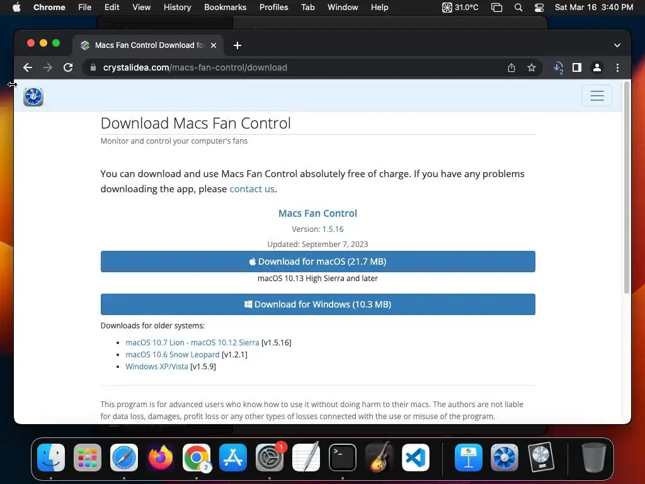Open System Settings from the Dock
The image size is (645, 484).
pos(270,458)
